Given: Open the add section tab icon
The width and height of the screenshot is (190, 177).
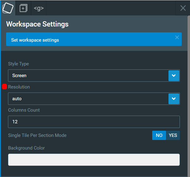Looking at the screenshot, I should (23, 8).
